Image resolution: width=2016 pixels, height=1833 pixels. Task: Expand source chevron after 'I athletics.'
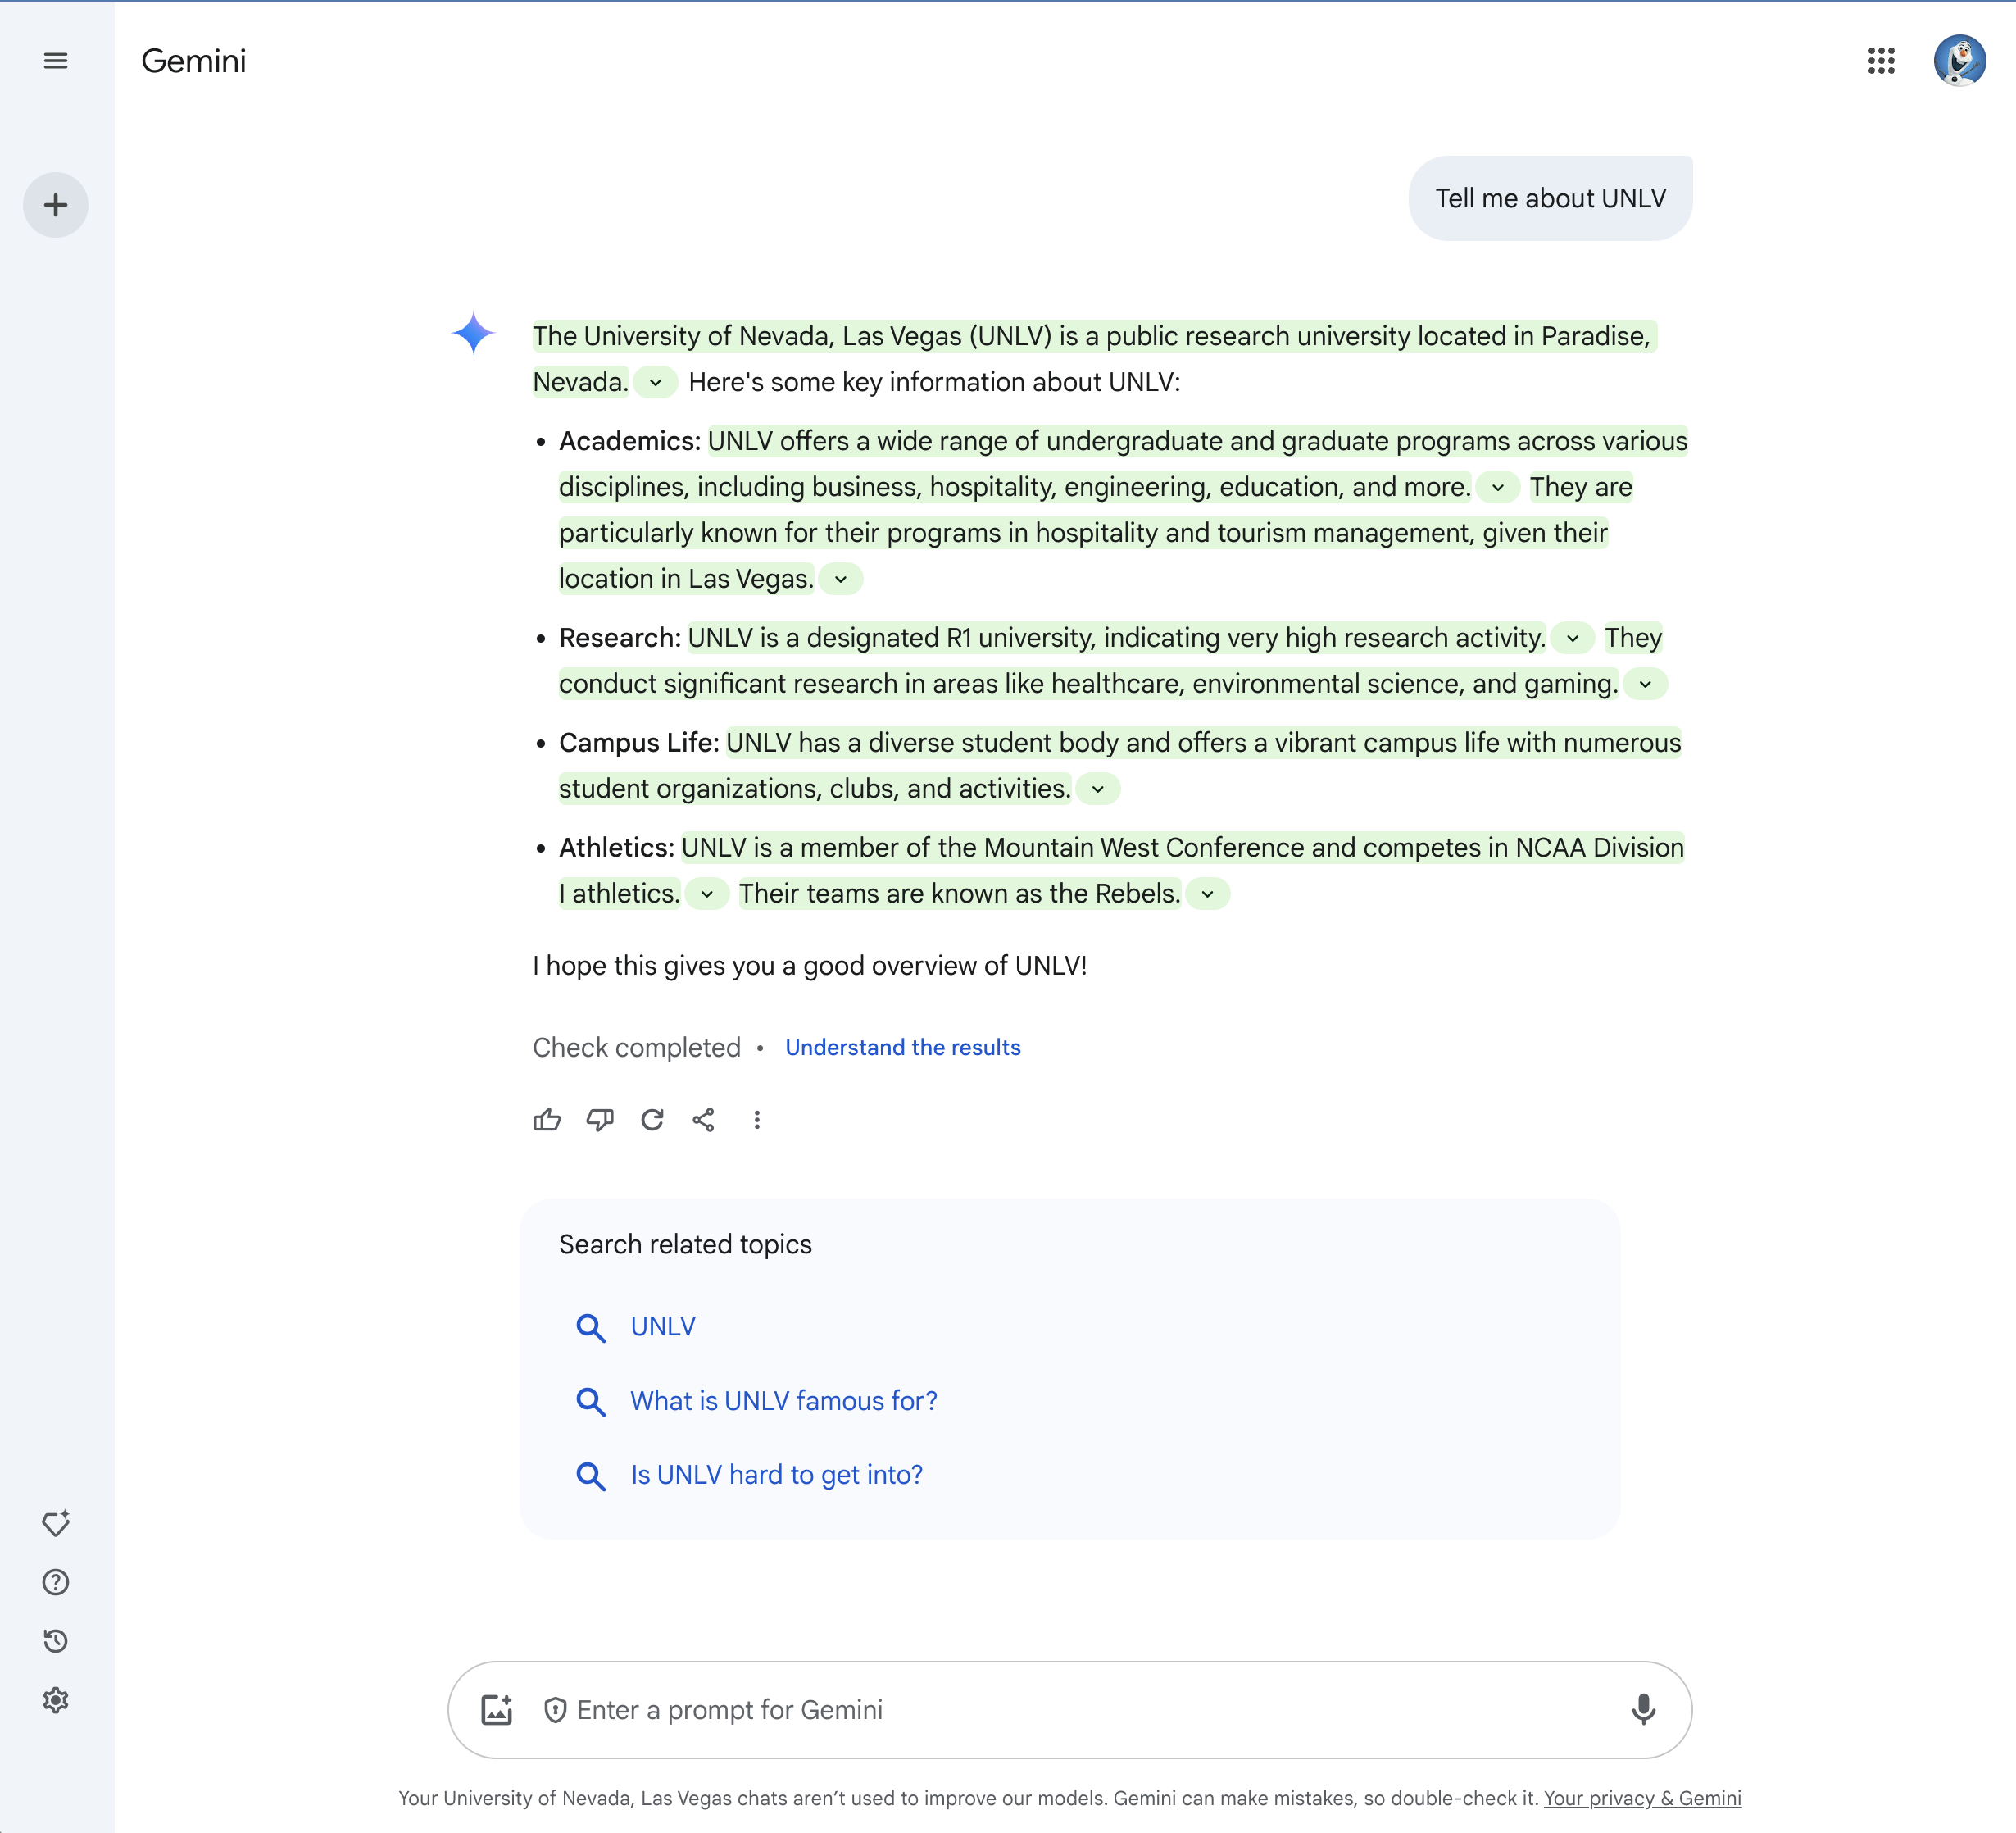point(707,894)
